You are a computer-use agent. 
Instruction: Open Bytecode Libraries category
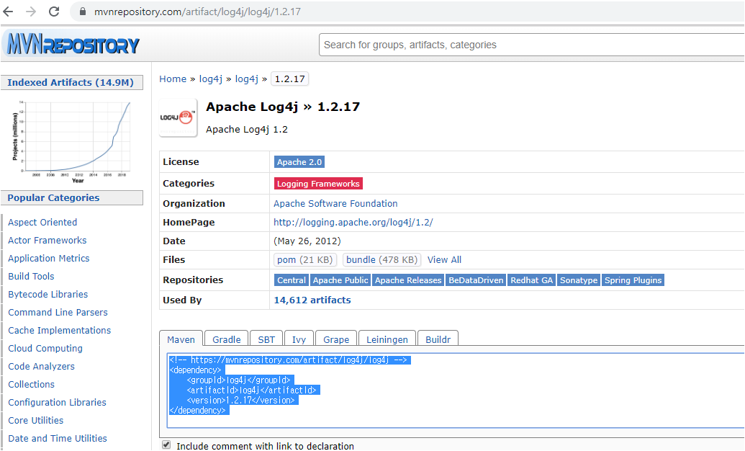coord(48,295)
